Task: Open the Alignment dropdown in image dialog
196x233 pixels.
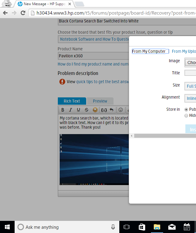Action: coord(190,98)
